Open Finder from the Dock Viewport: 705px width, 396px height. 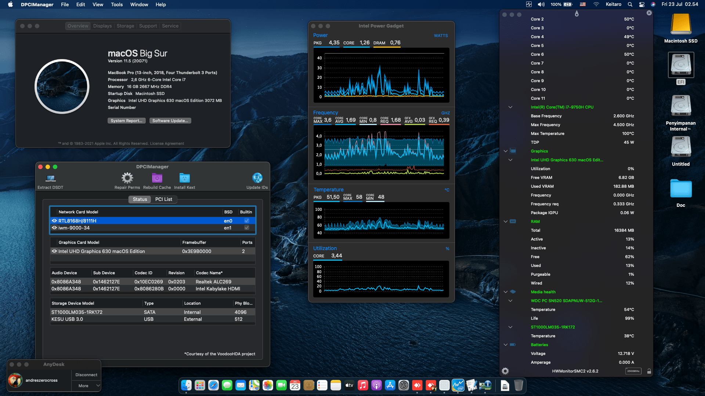coord(187,385)
